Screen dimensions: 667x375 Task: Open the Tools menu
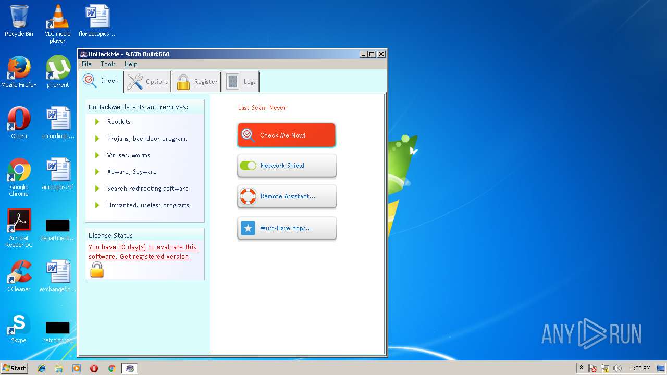(x=108, y=64)
